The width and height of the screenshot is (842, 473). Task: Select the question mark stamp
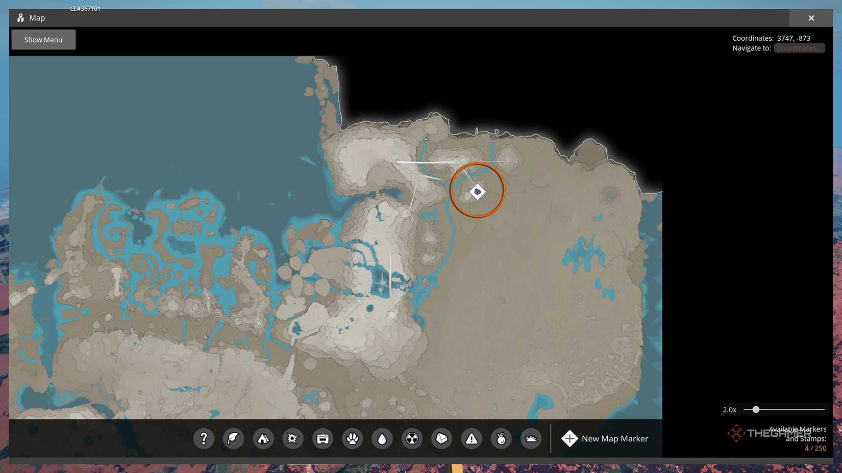click(x=204, y=438)
